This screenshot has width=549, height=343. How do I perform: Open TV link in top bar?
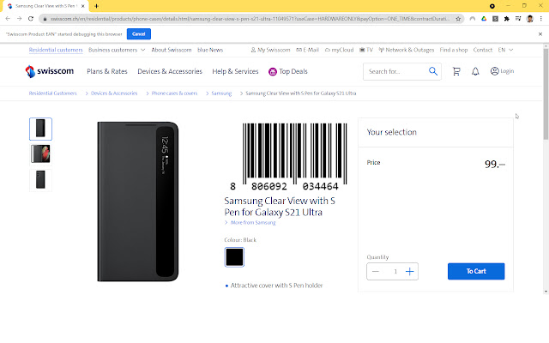click(366, 50)
